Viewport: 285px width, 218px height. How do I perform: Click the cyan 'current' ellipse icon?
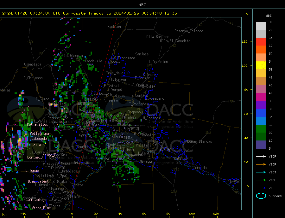coord(261,196)
